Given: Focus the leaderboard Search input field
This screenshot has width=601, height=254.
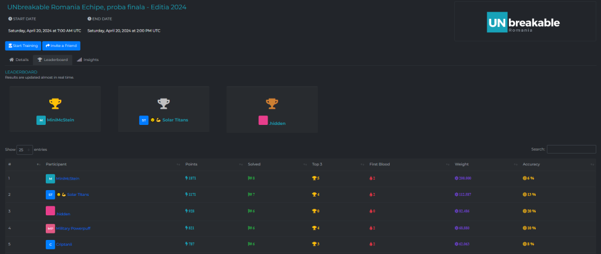Looking at the screenshot, I should (x=571, y=150).
